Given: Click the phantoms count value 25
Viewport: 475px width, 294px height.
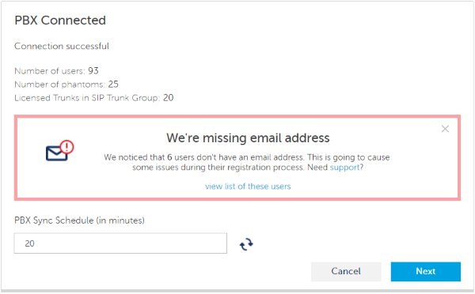Looking at the screenshot, I should (x=113, y=84).
